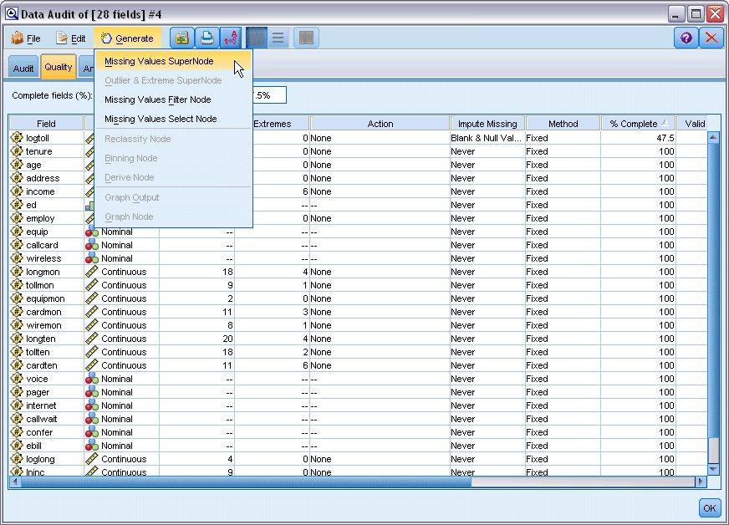This screenshot has height=525, width=729.
Task: Click the Nominal icon in the voice row
Action: click(x=92, y=379)
